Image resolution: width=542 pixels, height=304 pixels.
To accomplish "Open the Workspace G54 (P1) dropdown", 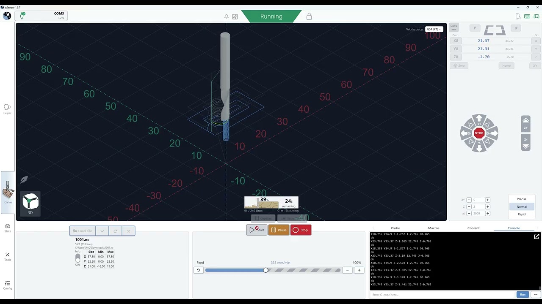I will [434, 29].
